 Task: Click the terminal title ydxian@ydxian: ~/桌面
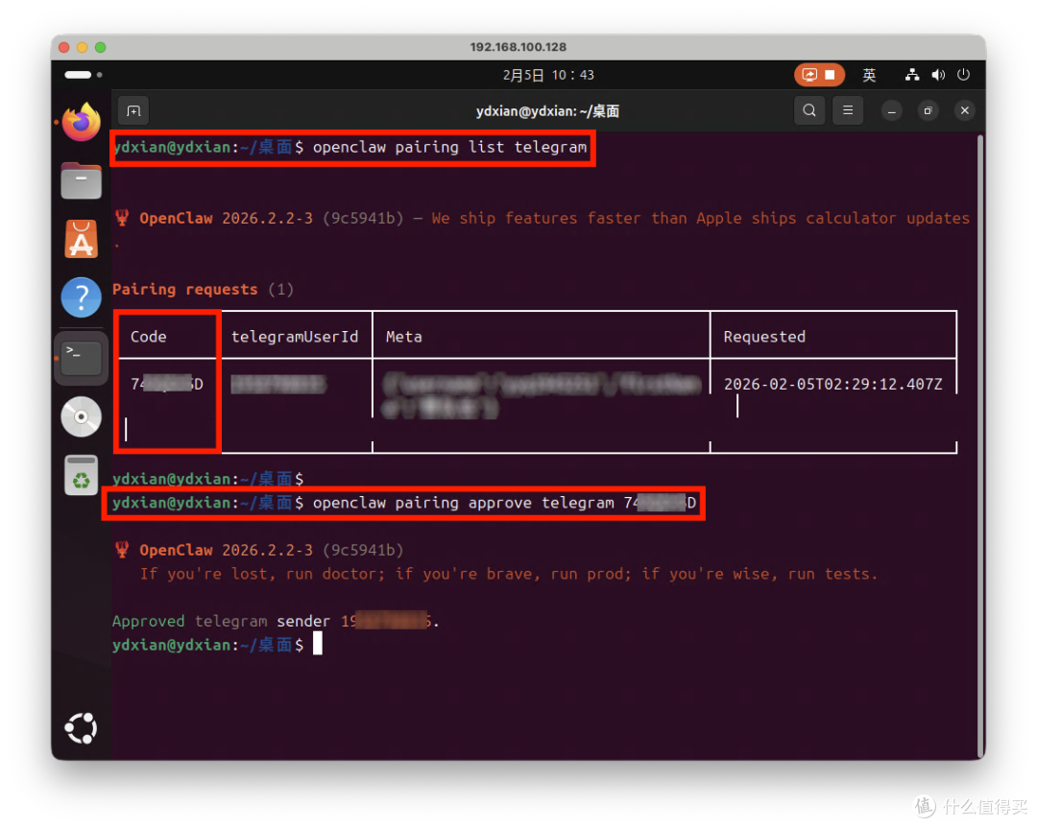(547, 111)
